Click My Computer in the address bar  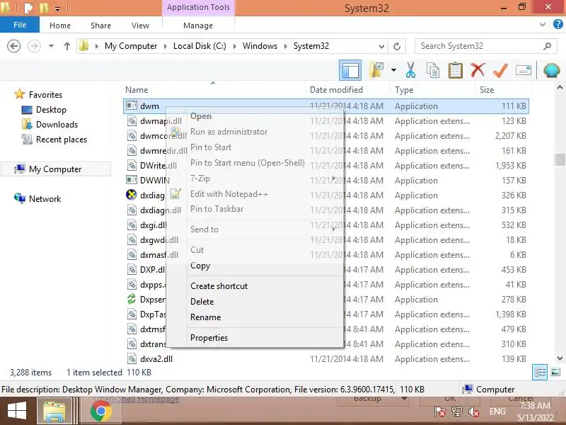tap(131, 46)
